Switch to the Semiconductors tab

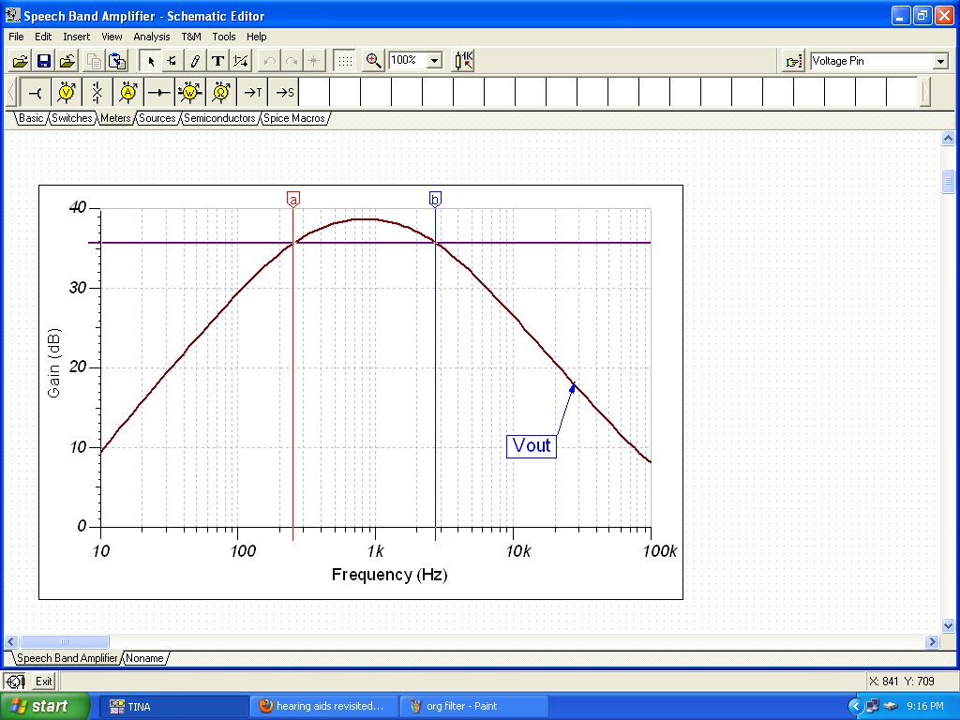point(219,118)
